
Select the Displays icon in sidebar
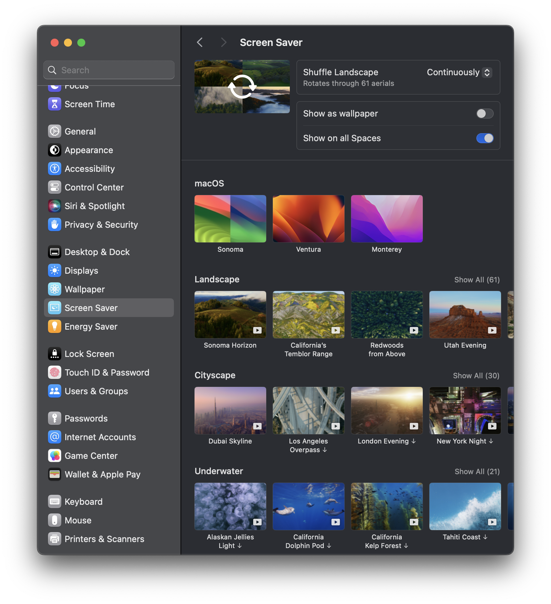(x=55, y=270)
